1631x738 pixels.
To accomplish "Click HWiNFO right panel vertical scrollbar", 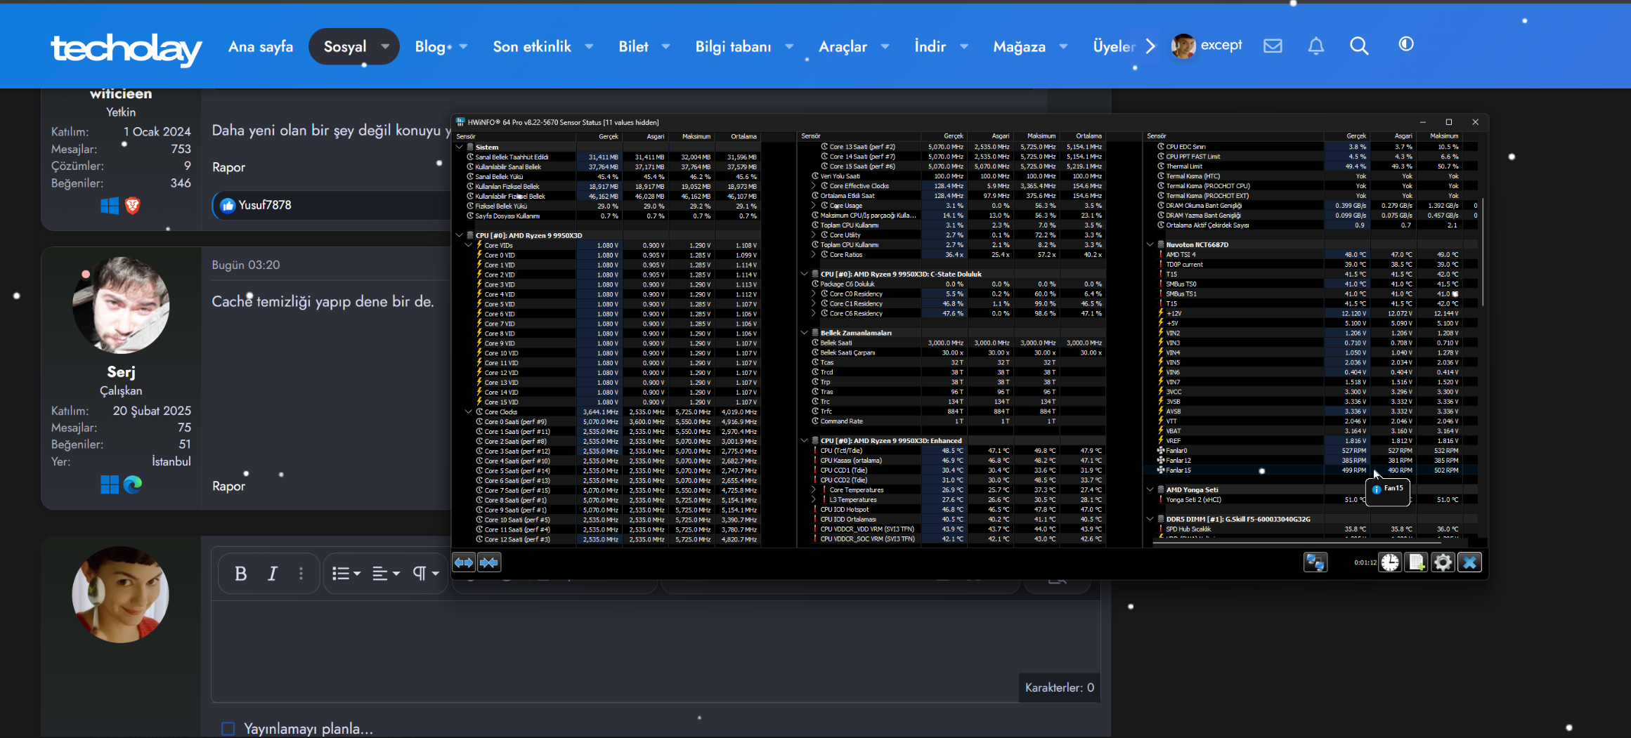I will pos(1483,253).
